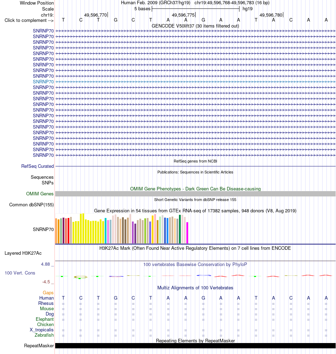Click 'Repeating Elements by RepeatMasker' title
The height and width of the screenshot is (354, 336).
[x=195, y=341]
